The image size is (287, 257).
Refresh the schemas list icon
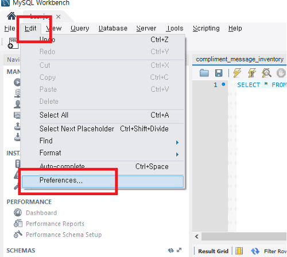170,250
